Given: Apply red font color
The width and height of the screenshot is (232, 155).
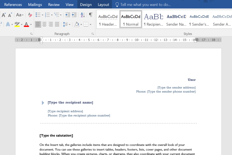Looking at the screenshot, I should 26,24.
